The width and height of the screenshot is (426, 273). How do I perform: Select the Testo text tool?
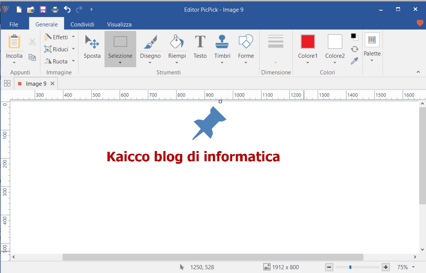click(x=200, y=46)
